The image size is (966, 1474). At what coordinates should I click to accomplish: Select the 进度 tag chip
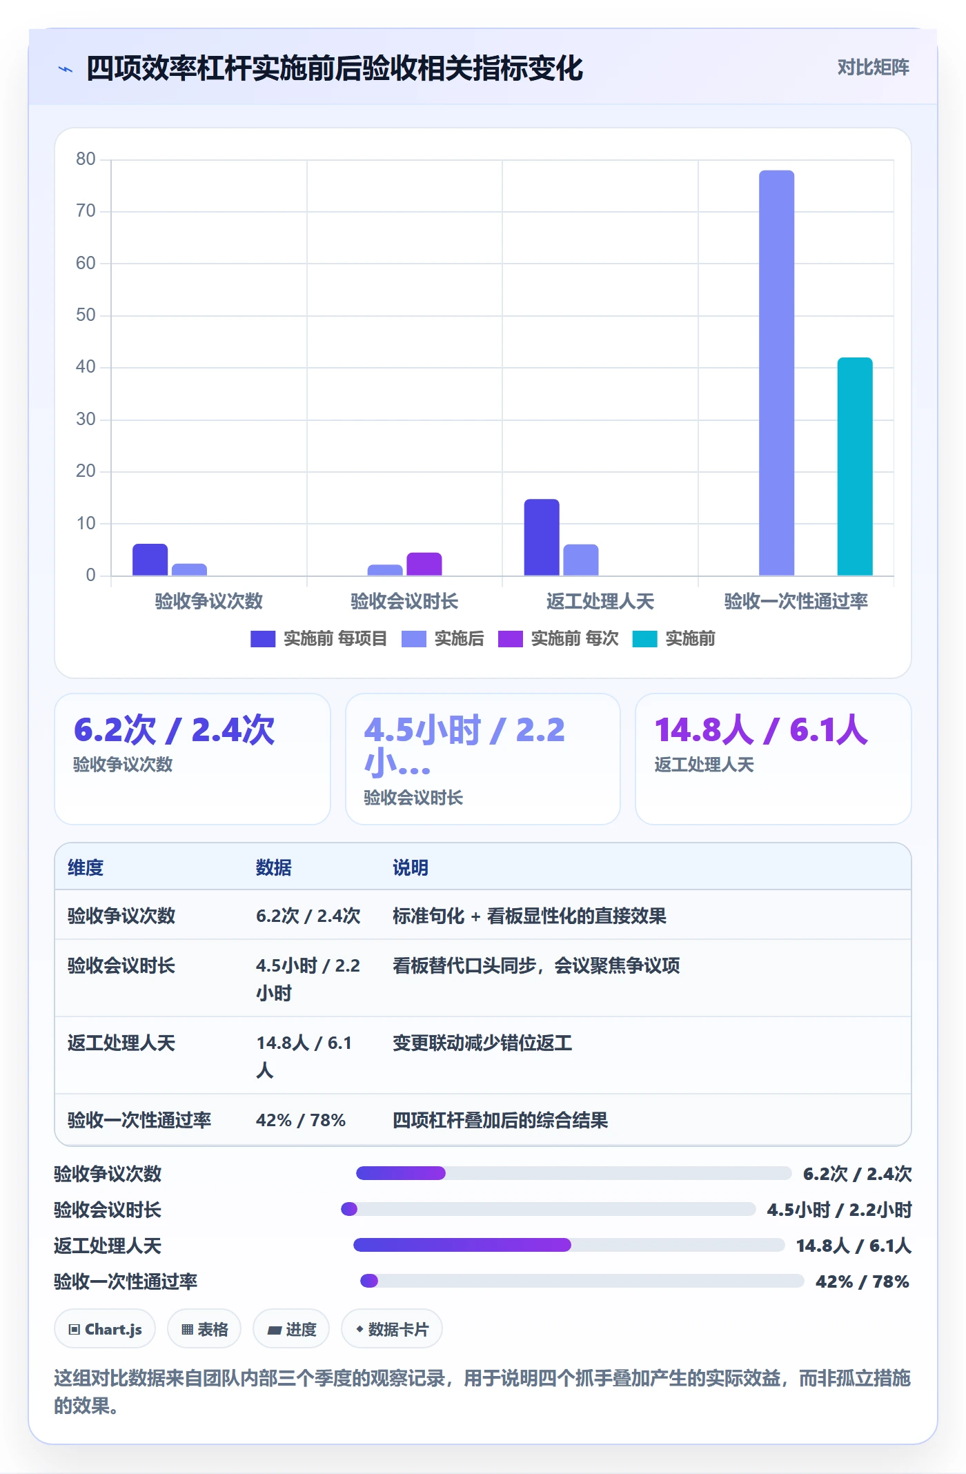click(x=291, y=1328)
